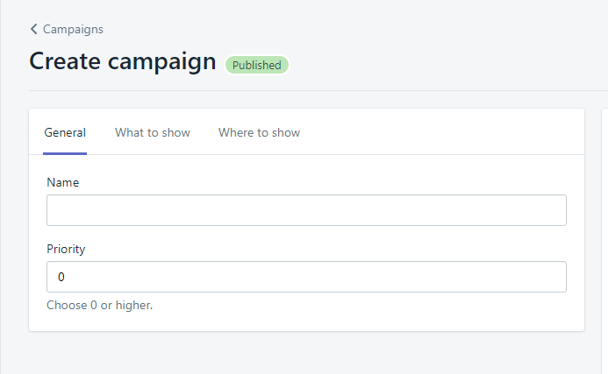Screen dimensions: 608x374
Task: Click the 'Choose 0 or higher.' help text
Action: tap(100, 305)
